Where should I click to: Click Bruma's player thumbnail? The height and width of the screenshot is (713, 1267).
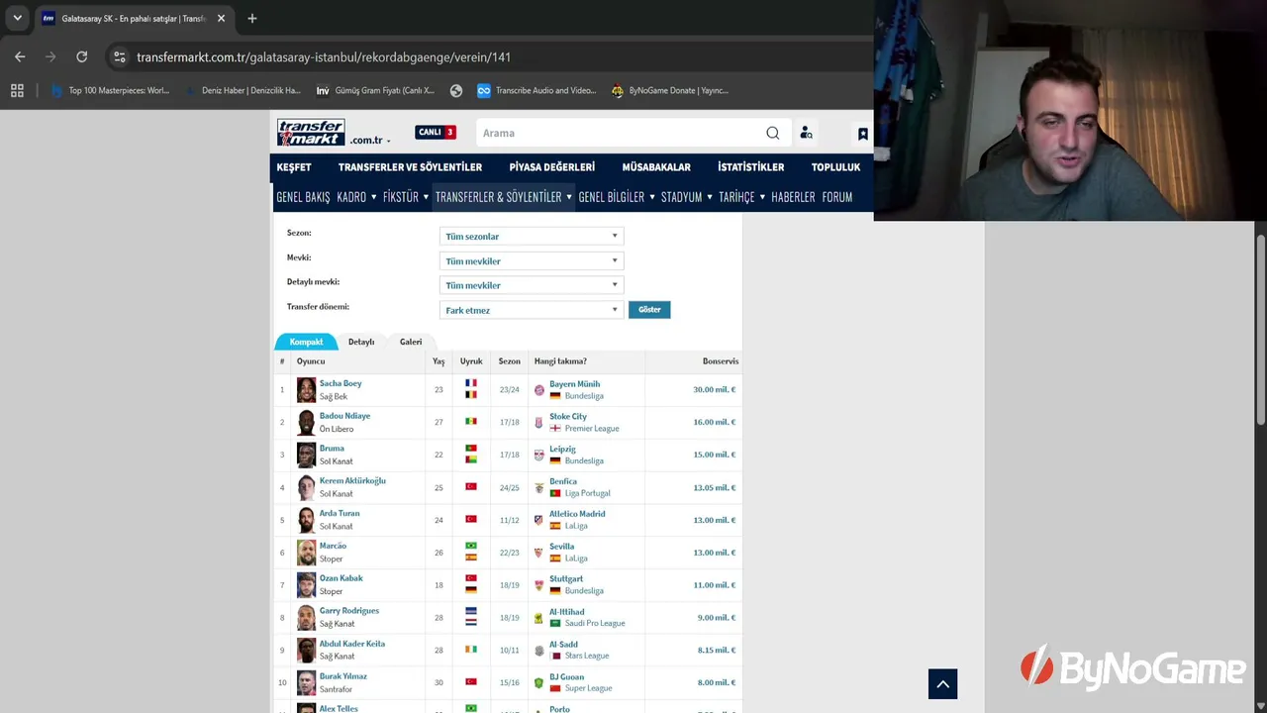(x=306, y=455)
